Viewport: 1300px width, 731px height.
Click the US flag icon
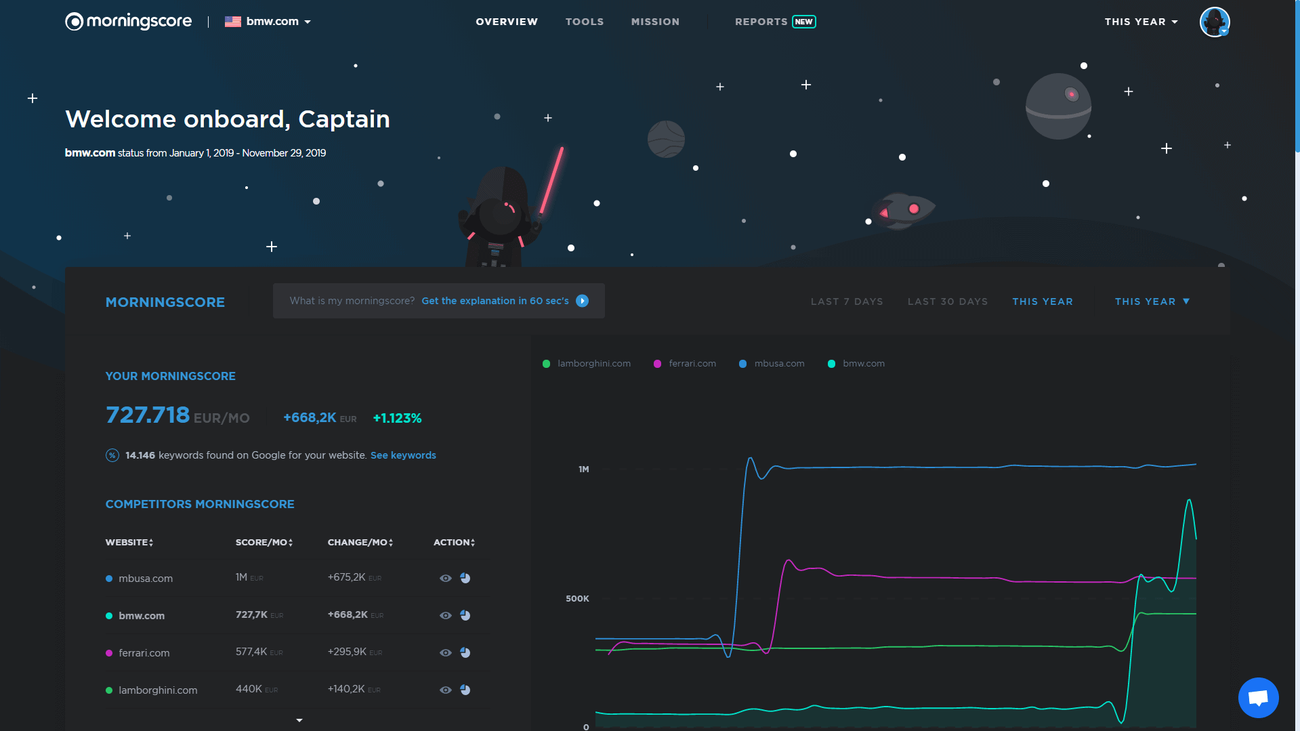[233, 22]
